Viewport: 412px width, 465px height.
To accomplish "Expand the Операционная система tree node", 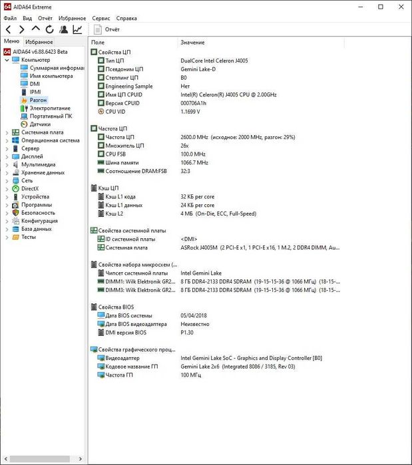I will [7, 140].
